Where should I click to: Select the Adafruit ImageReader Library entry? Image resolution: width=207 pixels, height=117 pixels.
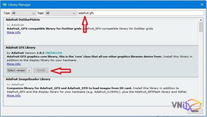(28, 79)
